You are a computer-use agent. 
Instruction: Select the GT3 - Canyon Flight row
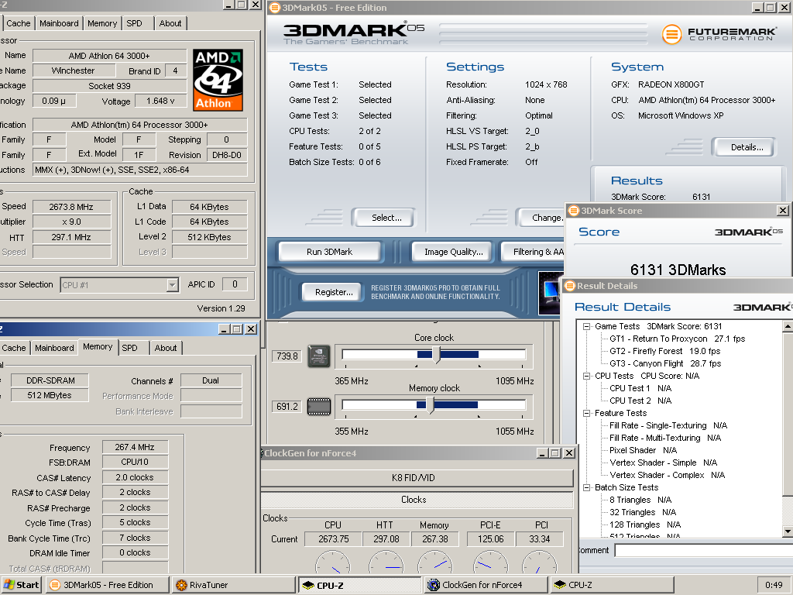665,364
